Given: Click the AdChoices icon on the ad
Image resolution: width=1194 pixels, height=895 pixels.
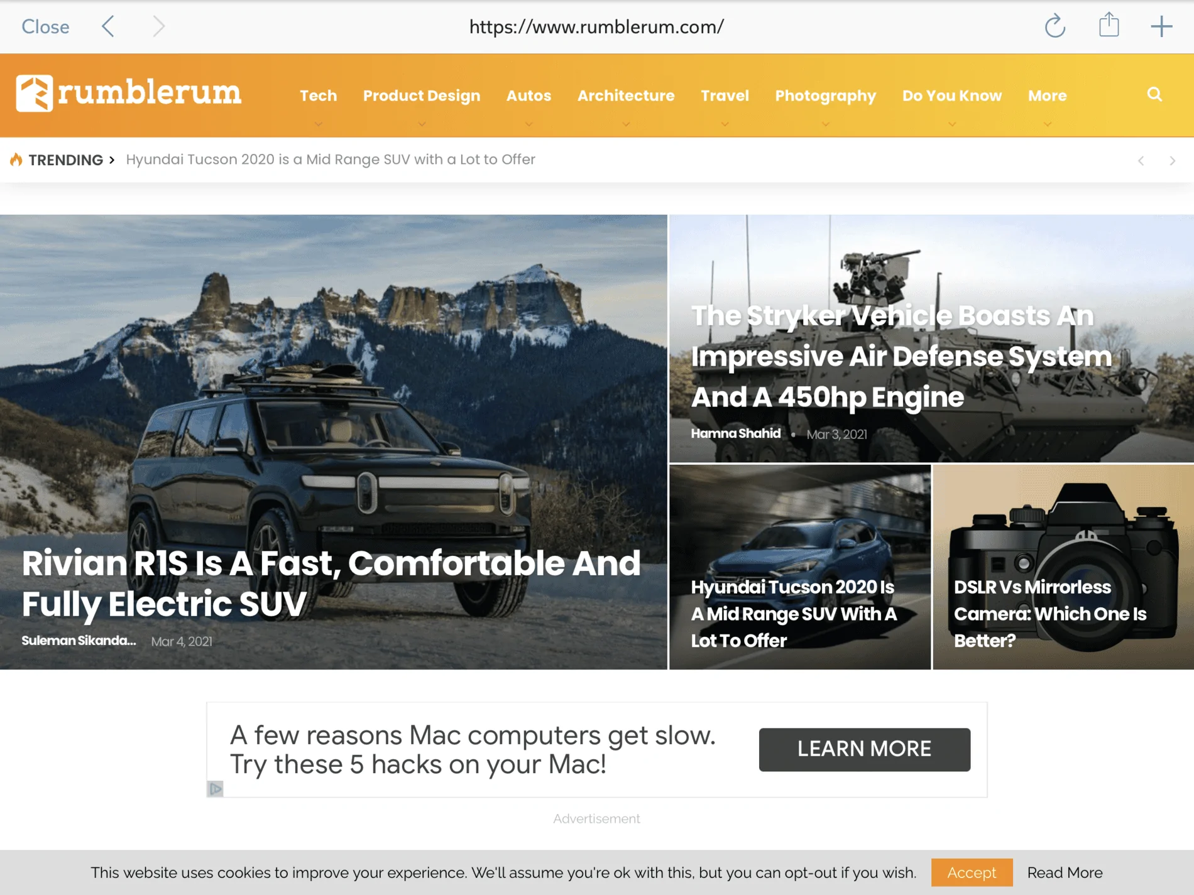Looking at the screenshot, I should point(216,789).
